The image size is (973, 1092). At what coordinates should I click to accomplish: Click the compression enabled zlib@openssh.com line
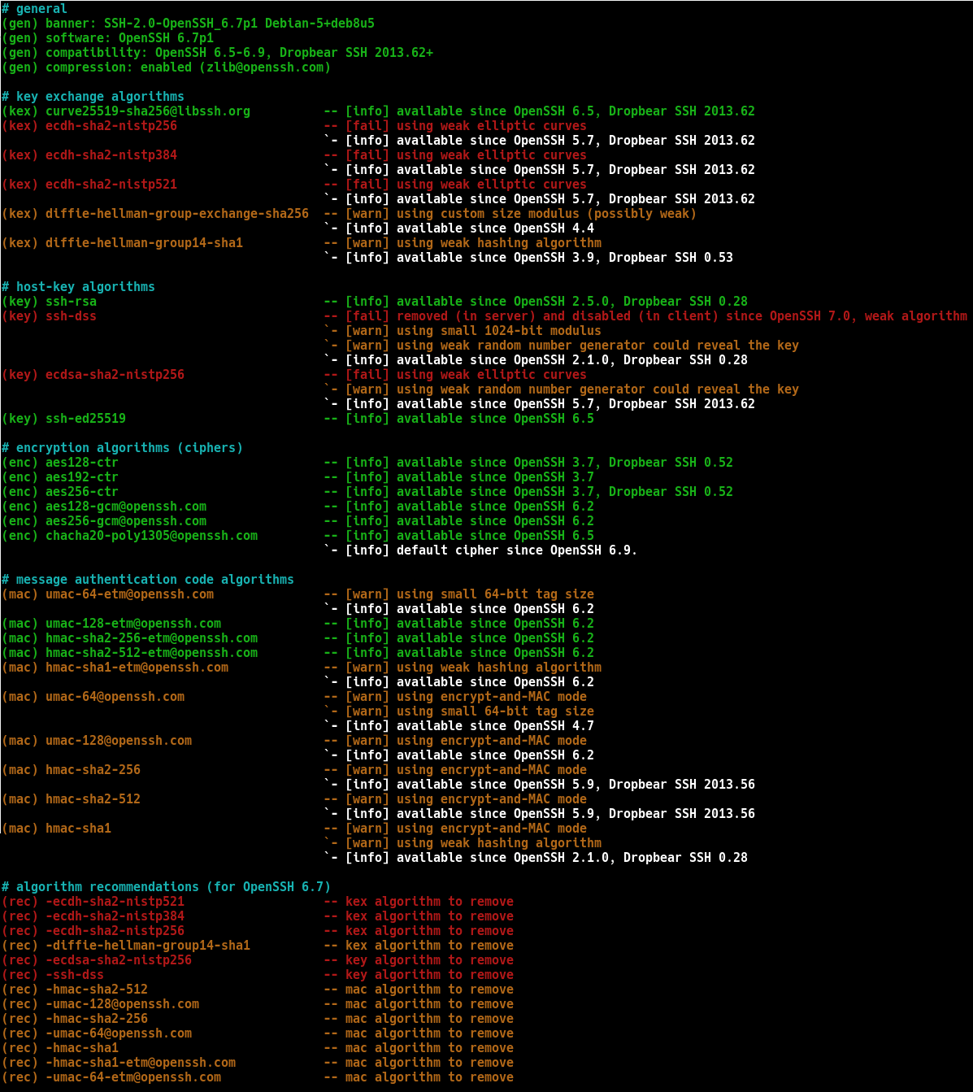tap(167, 67)
